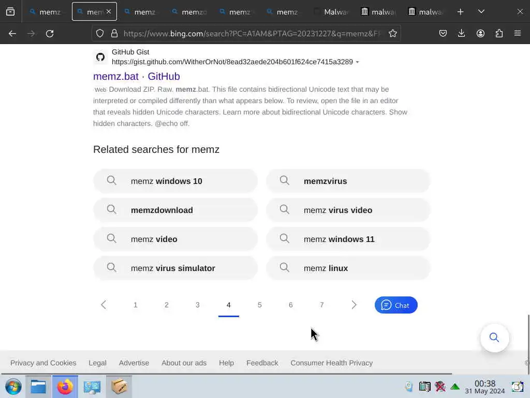Click the horizontal page scrollbar
The image size is (530, 398).
[x=227, y=374]
